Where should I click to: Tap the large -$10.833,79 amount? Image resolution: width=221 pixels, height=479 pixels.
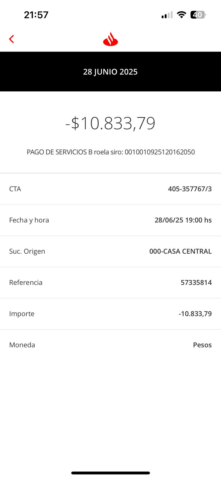[110, 123]
